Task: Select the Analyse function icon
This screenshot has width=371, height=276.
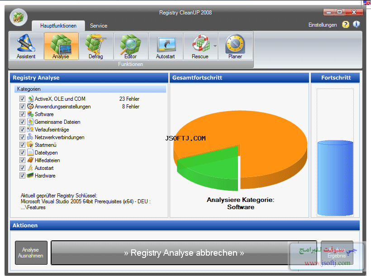Action: 61,47
